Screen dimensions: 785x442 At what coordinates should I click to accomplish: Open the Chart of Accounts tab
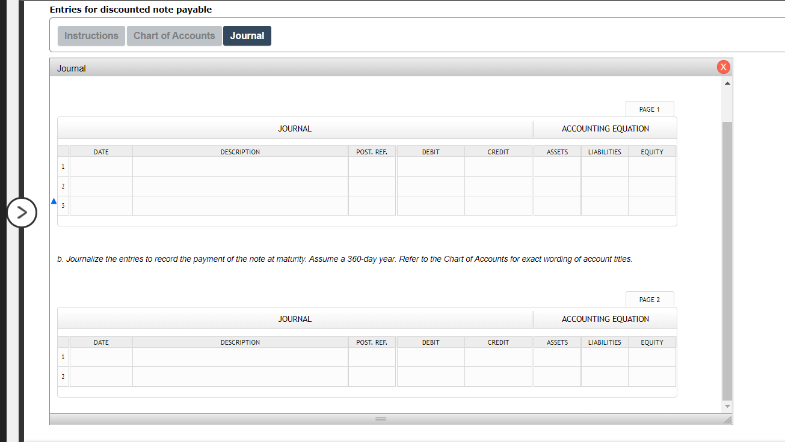[174, 35]
